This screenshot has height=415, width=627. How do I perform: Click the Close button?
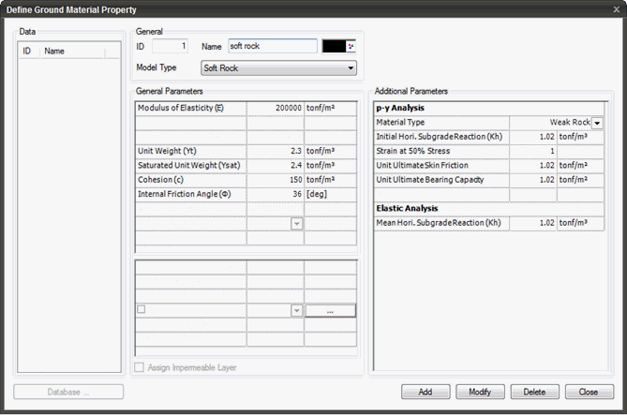(589, 392)
